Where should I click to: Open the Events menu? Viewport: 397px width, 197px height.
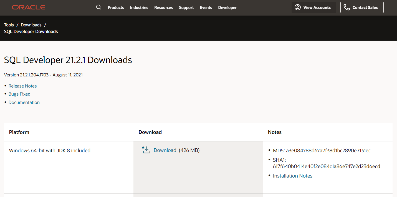coord(206,8)
